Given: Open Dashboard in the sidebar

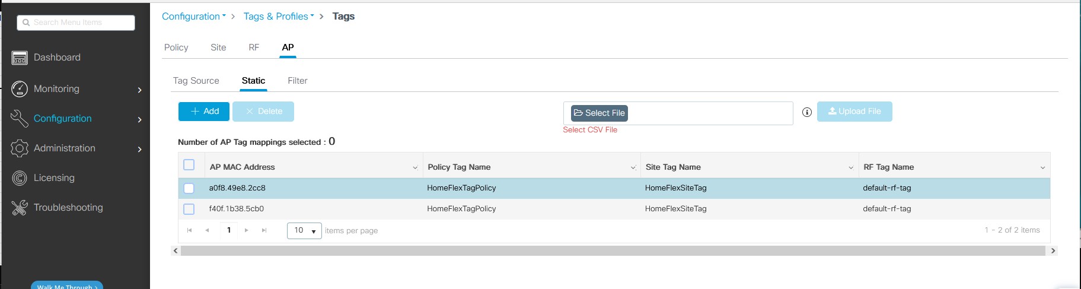Looking at the screenshot, I should pyautogui.click(x=57, y=58).
